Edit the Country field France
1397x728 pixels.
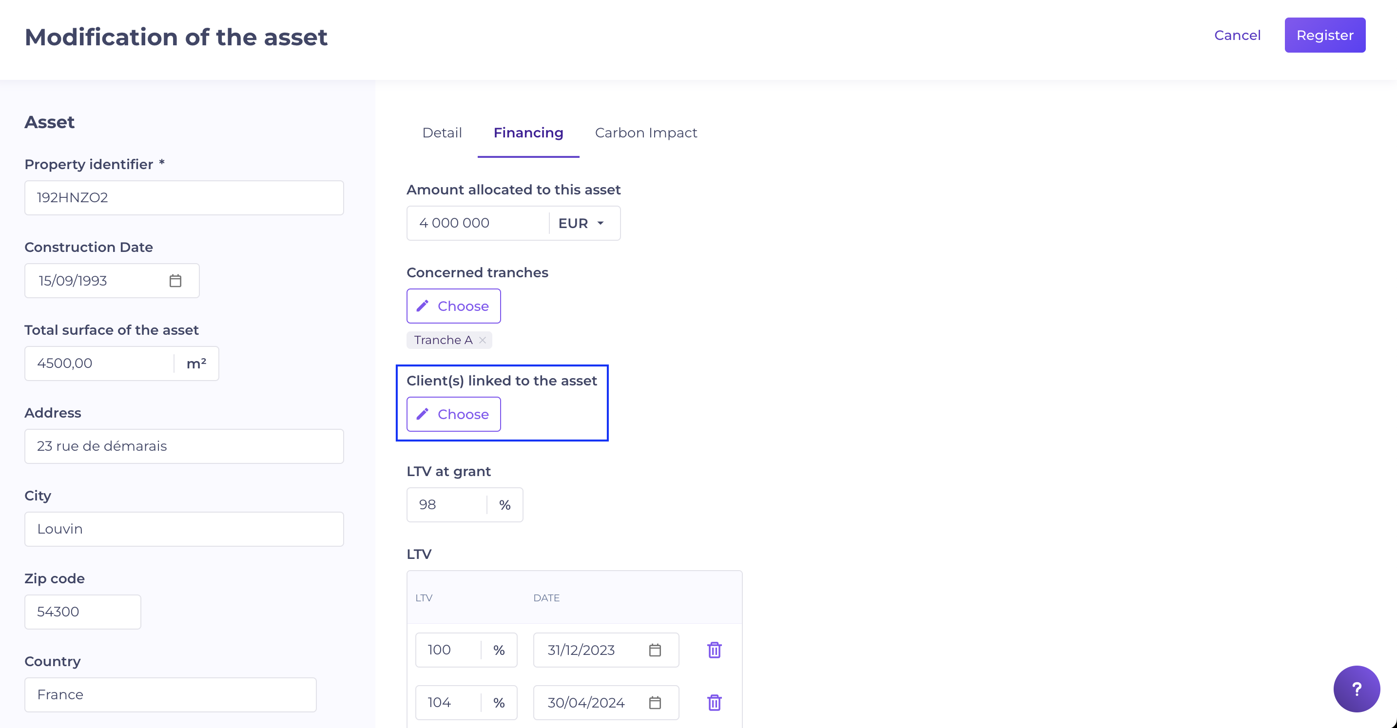(x=170, y=695)
